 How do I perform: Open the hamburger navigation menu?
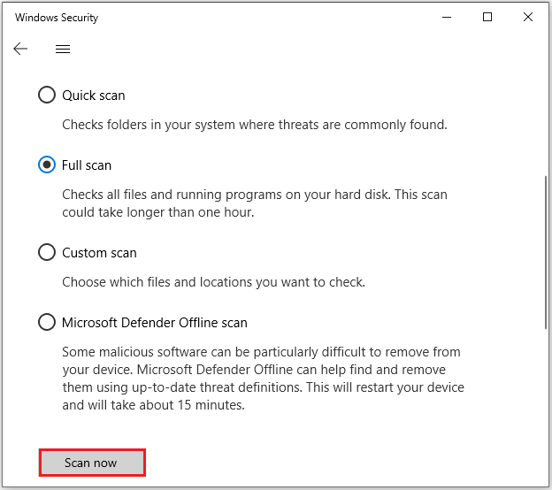(63, 50)
